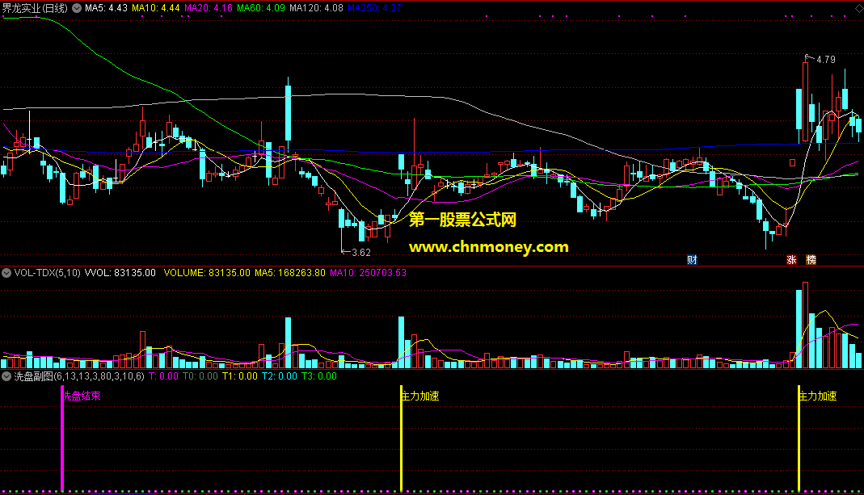
Task: Select the MA120: 4.08 label
Action: tap(316, 8)
